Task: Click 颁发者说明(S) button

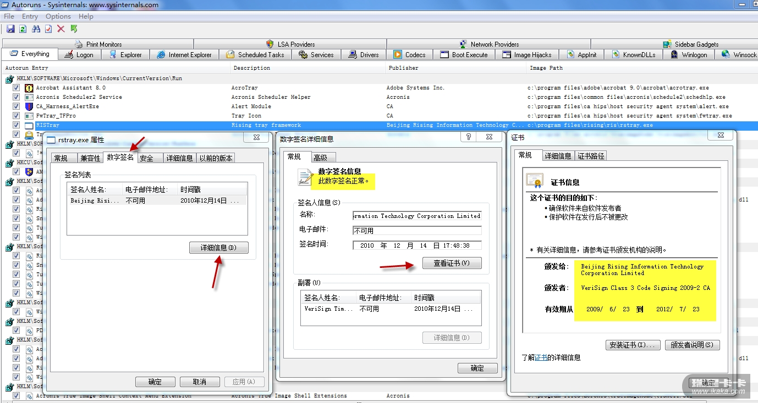Action: tap(692, 345)
